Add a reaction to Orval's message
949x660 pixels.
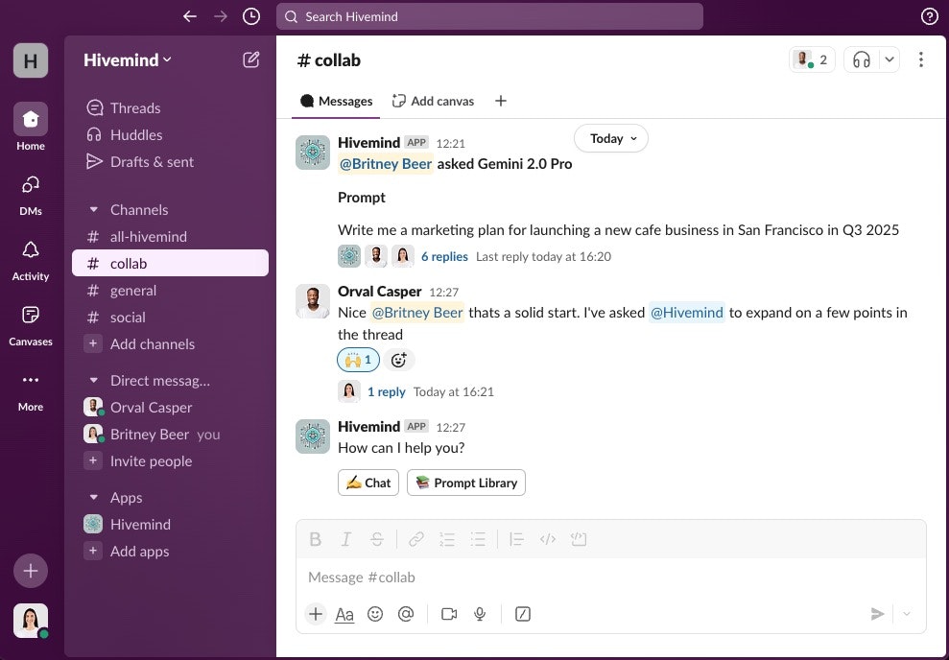(398, 360)
